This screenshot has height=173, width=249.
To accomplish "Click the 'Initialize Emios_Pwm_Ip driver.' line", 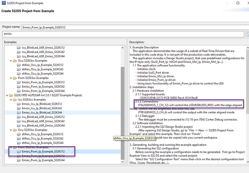I will click(156, 80).
